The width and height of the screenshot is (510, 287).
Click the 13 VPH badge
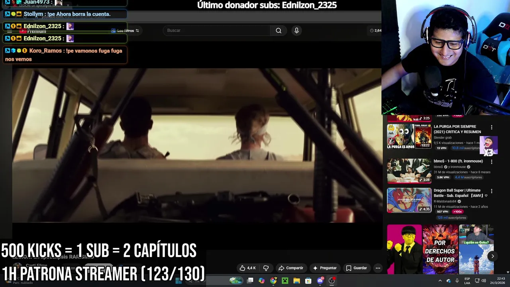coord(441,148)
